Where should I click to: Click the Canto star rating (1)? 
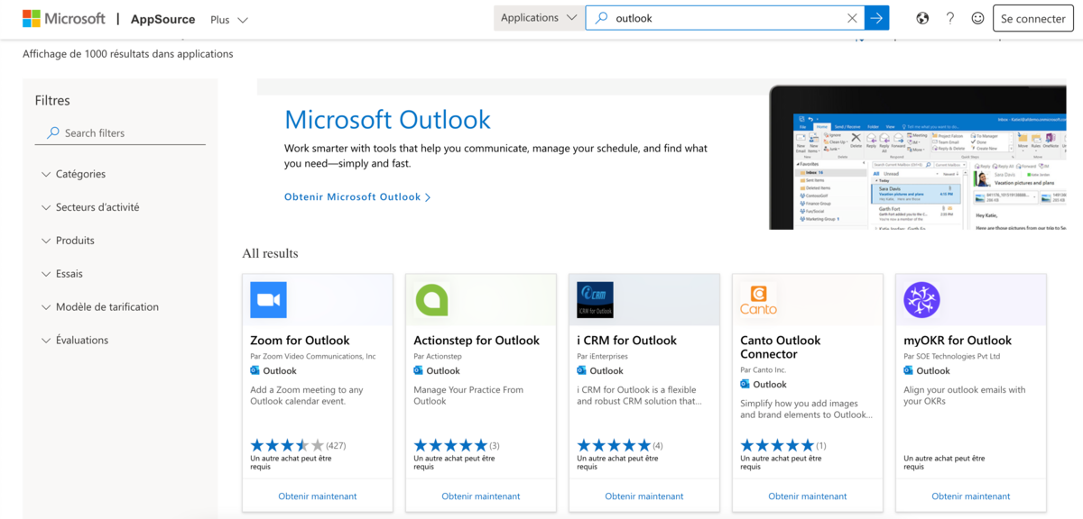click(783, 445)
